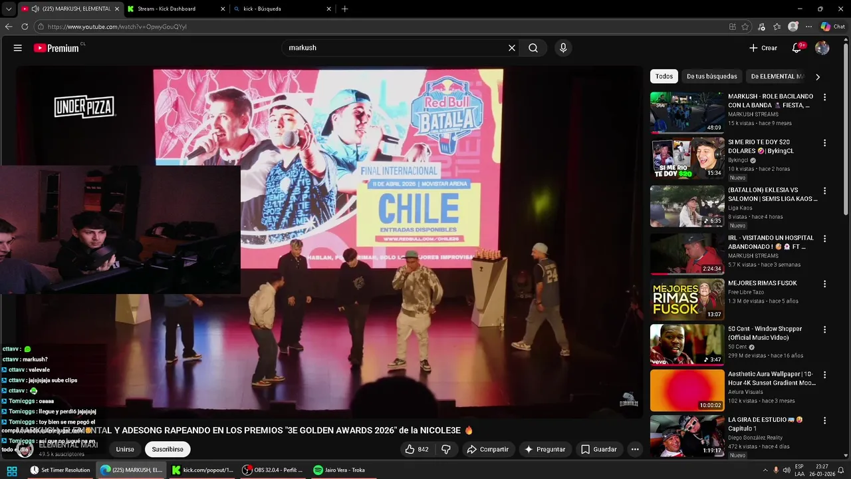Open Edge split apps grid icon
Screen dimensions: 851x479
(732, 27)
